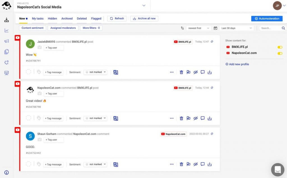This screenshot has width=287, height=178.
Task: Click the NapoleonCat logo at top left
Action: tap(6, 6)
